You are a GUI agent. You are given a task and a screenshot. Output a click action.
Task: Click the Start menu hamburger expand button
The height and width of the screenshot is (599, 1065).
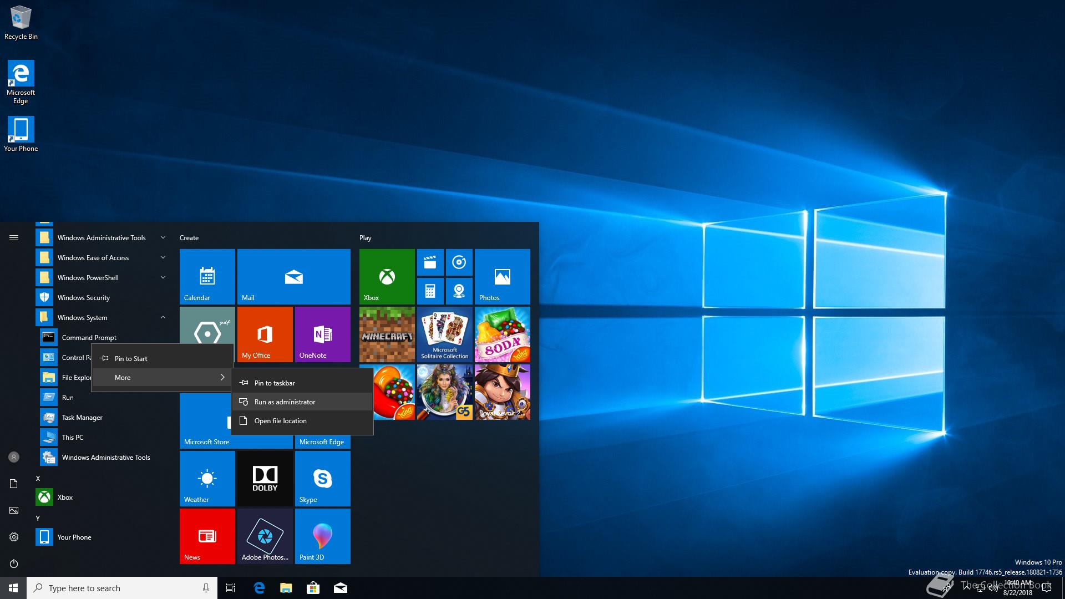[14, 237]
